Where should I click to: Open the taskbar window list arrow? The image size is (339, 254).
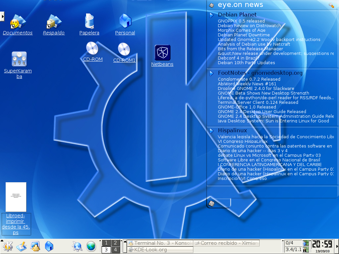tap(125, 246)
